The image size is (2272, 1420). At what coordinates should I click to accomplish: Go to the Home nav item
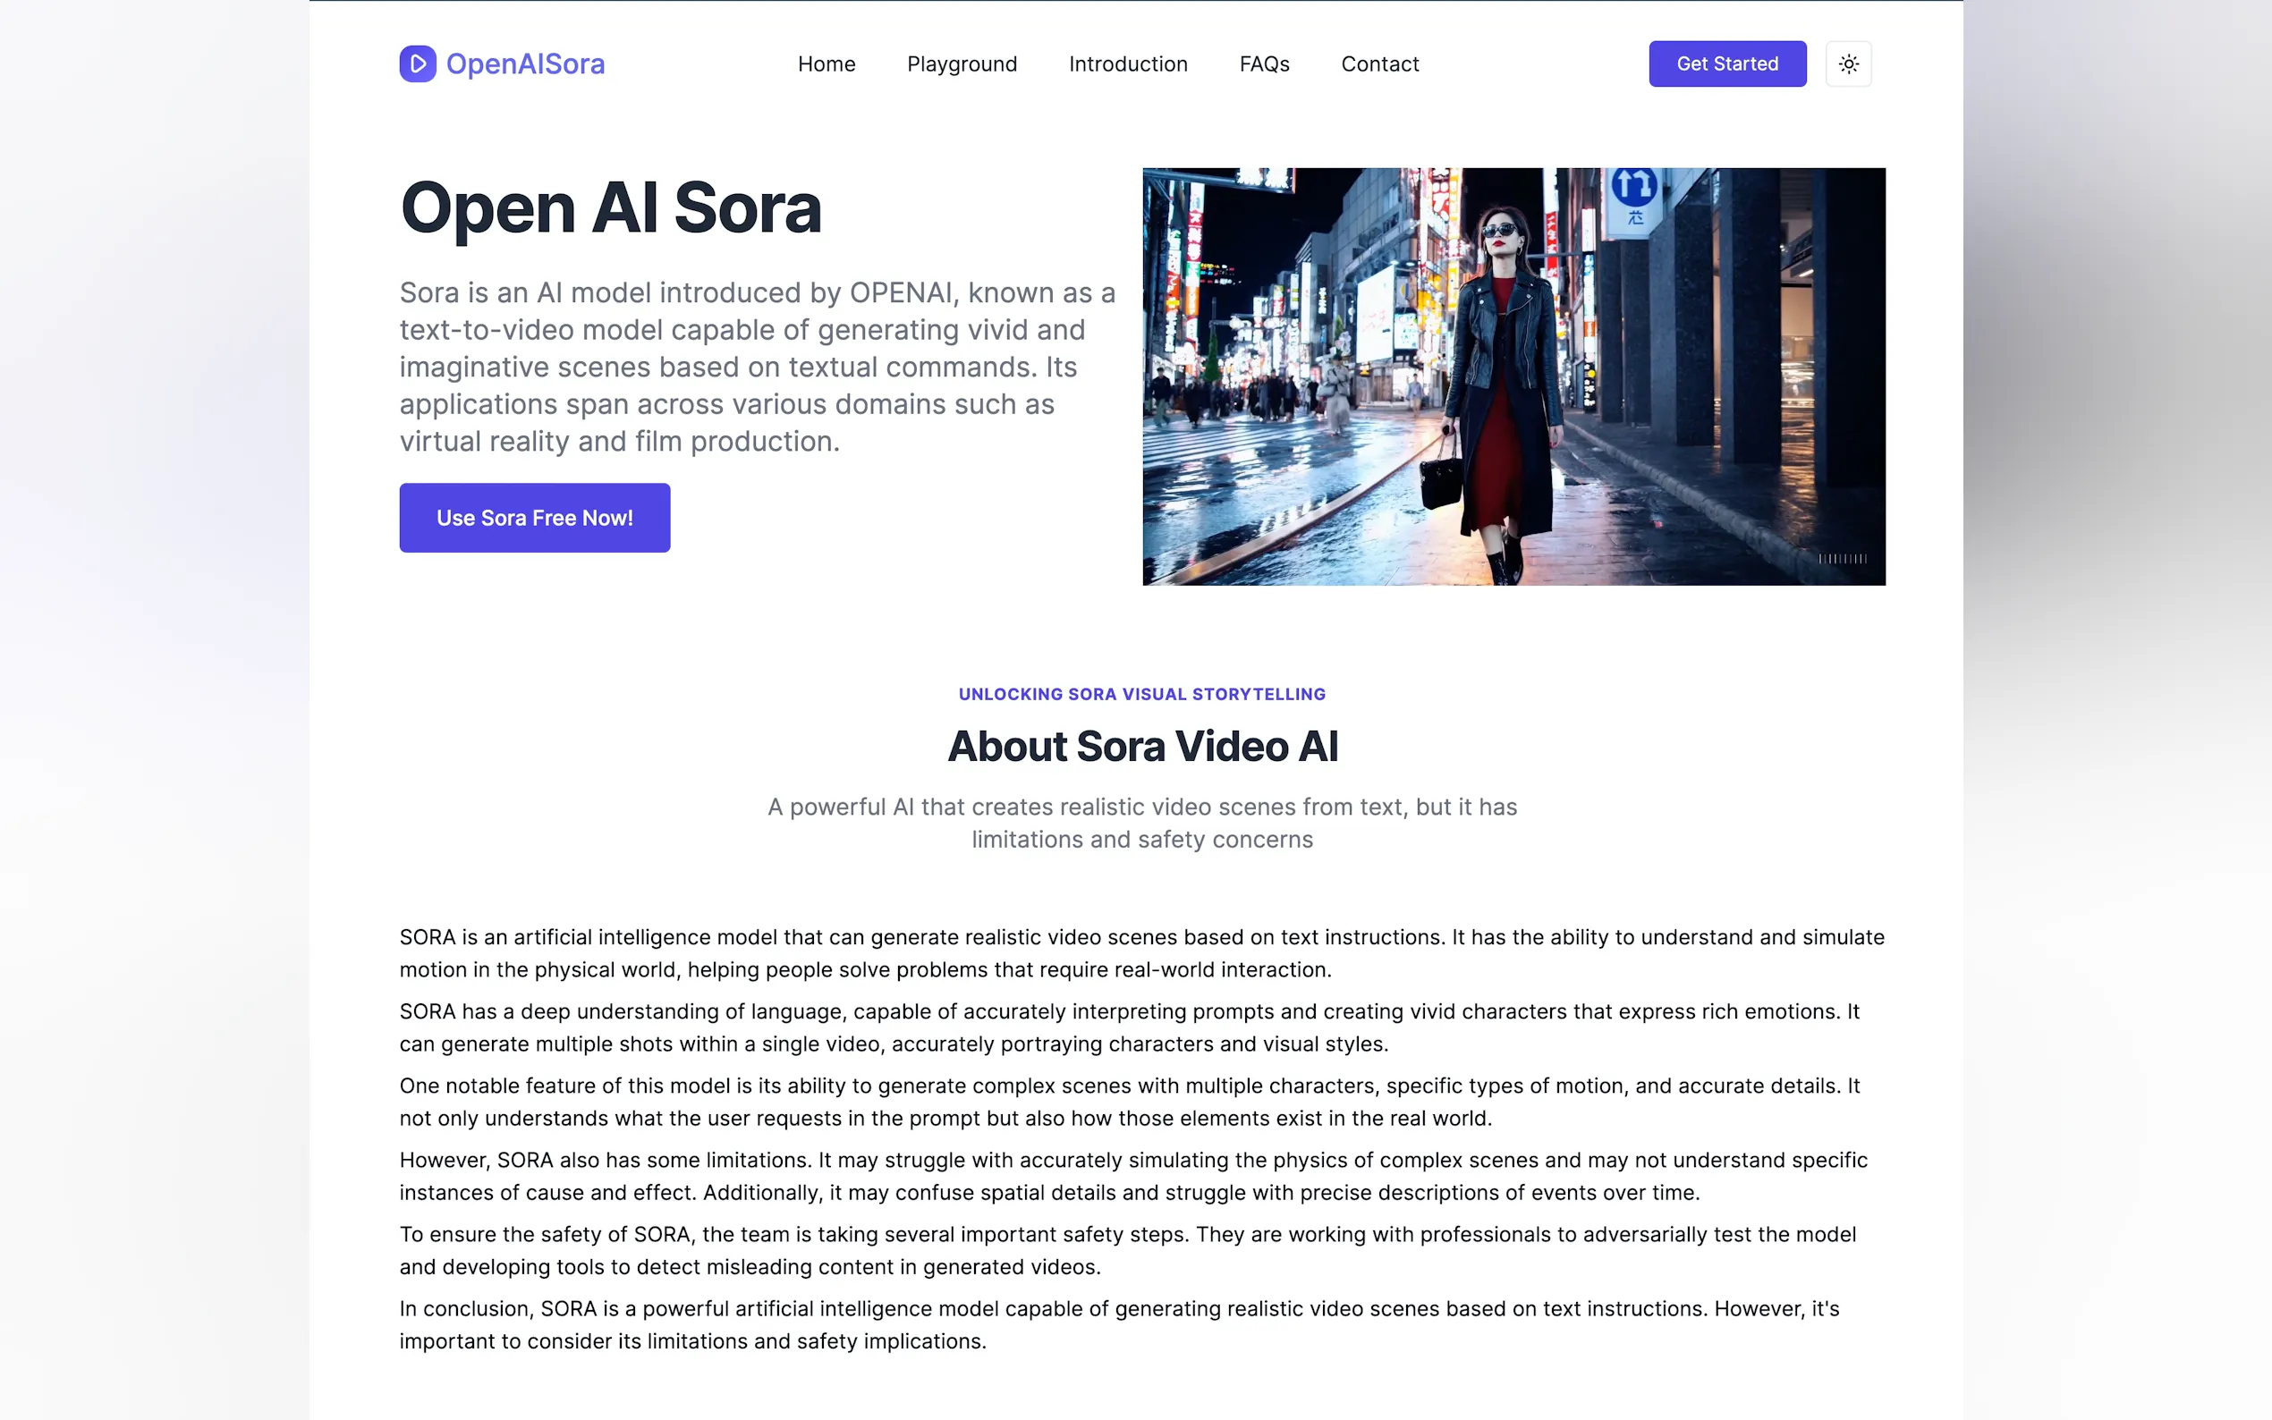click(x=826, y=63)
